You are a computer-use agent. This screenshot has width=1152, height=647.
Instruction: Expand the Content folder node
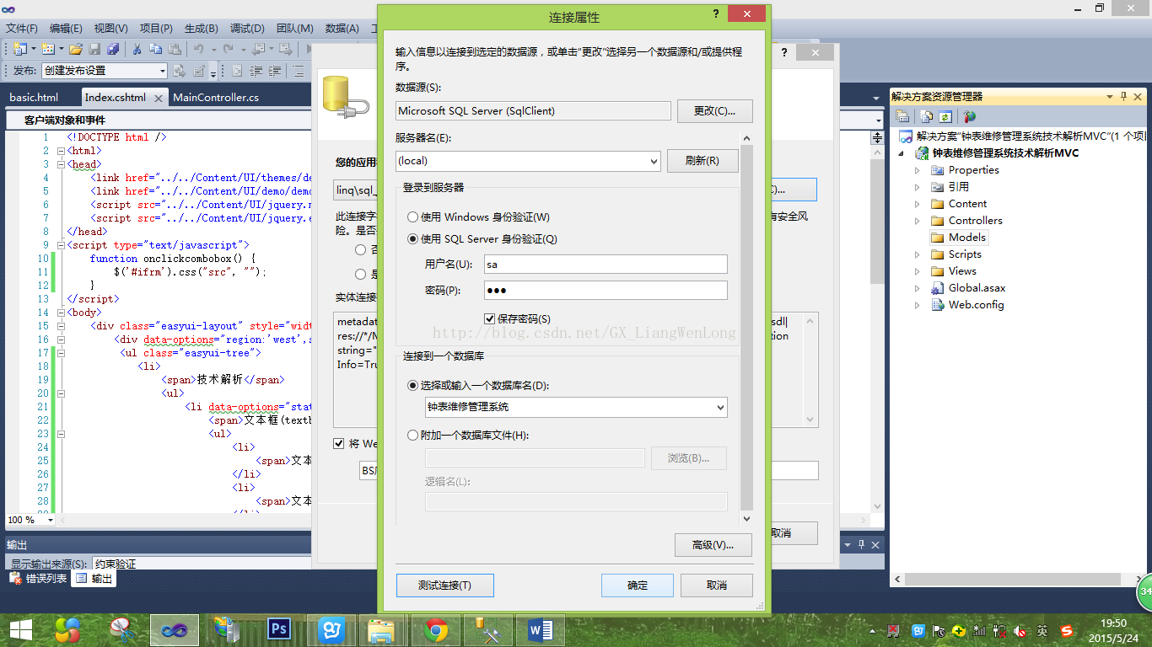(x=918, y=204)
